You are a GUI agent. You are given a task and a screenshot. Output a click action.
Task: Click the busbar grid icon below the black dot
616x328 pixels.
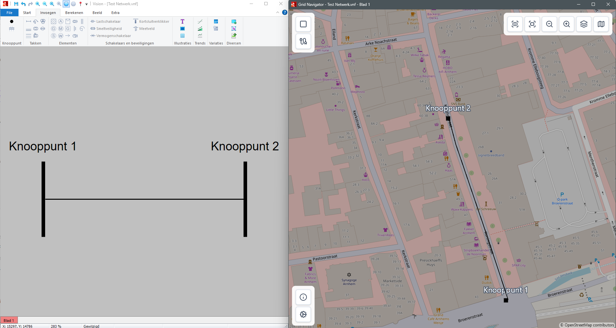tap(12, 29)
